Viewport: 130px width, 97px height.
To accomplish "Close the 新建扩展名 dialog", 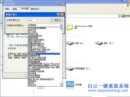I will pos(62,15).
